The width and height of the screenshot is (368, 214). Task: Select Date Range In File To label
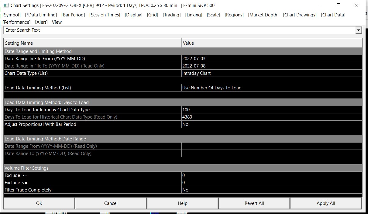coord(54,66)
